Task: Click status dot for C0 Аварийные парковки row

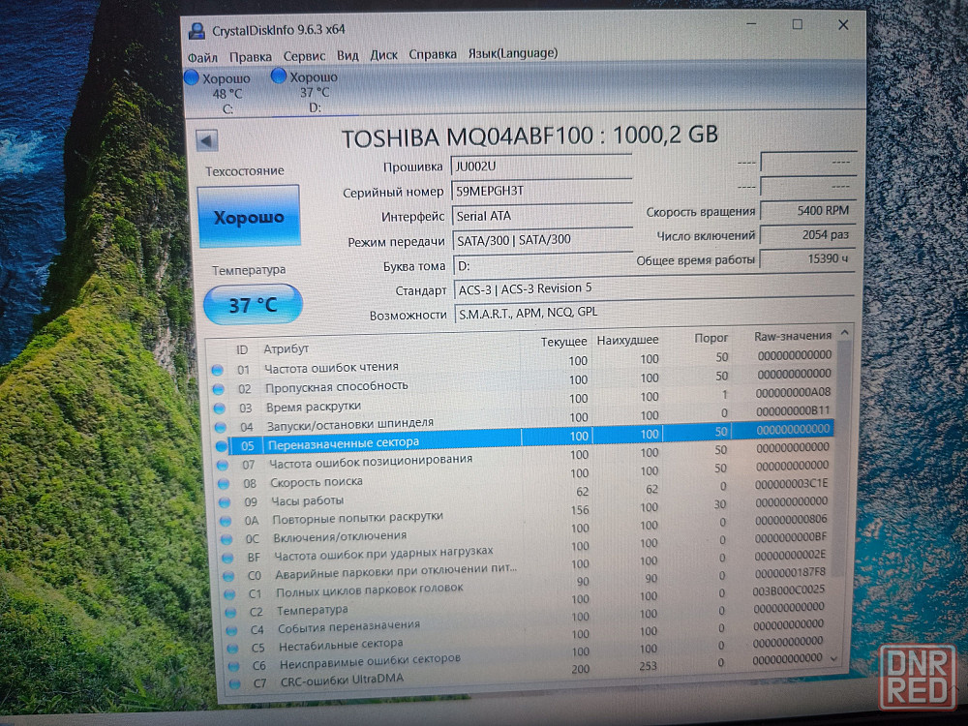Action: pos(228,576)
